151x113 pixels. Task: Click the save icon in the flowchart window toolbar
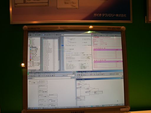coord(79,75)
